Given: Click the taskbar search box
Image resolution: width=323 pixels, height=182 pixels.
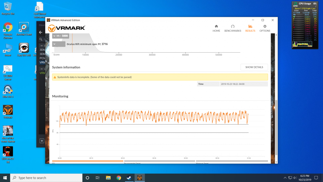Looking at the screenshot, I should tap(46, 178).
